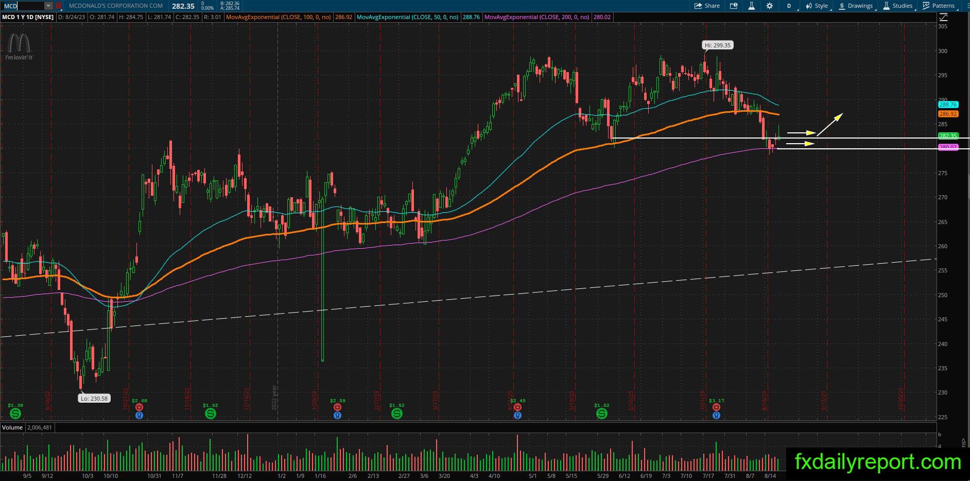
Task: Click the D: 8/24/23 date readout
Action: click(x=72, y=17)
